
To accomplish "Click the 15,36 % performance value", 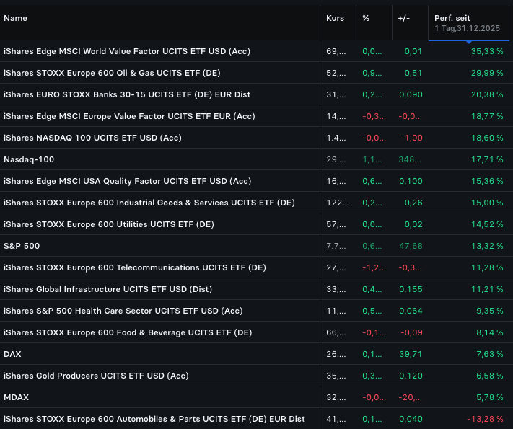I will pos(487,181).
